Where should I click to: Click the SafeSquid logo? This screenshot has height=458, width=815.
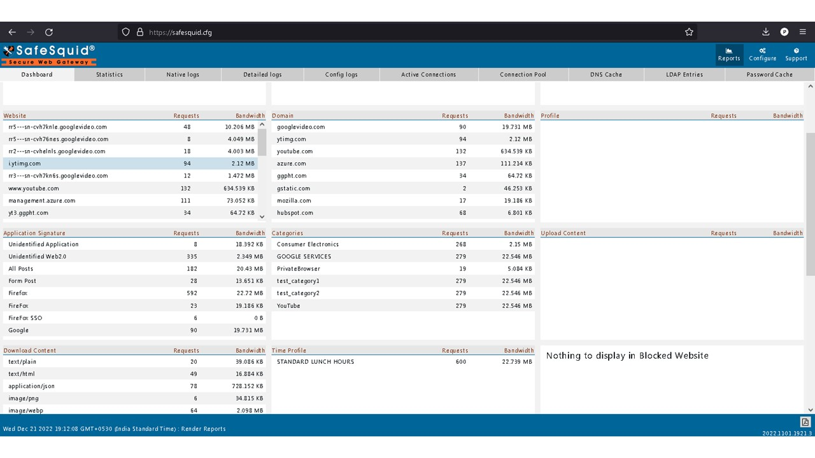coord(49,55)
